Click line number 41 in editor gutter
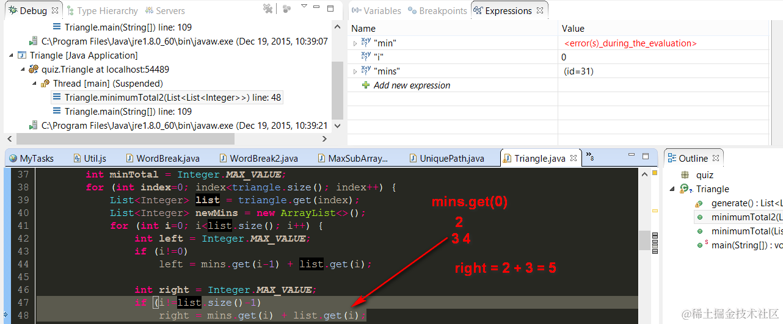 23,226
